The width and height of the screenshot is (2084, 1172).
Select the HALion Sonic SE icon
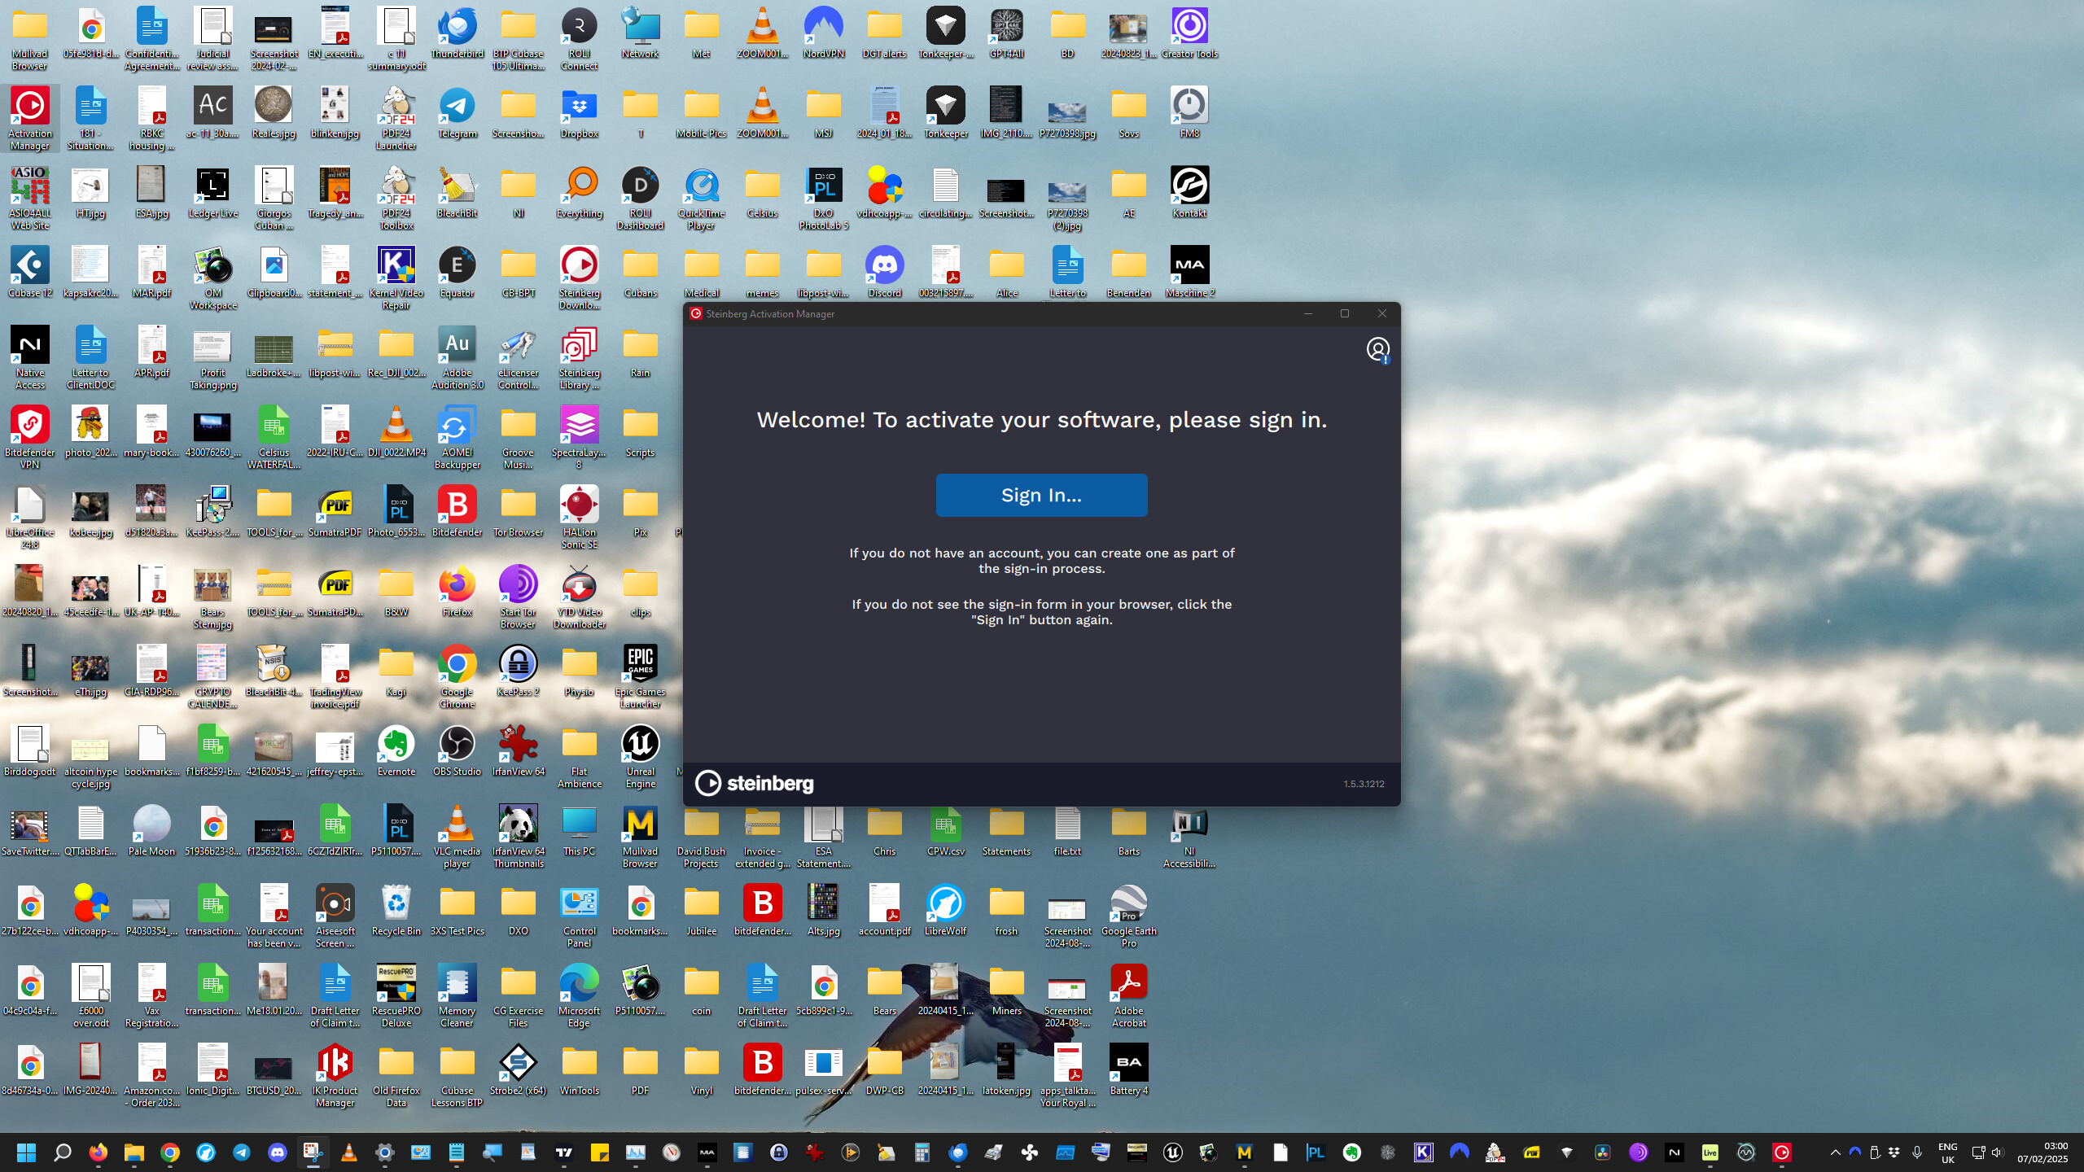pyautogui.click(x=580, y=518)
